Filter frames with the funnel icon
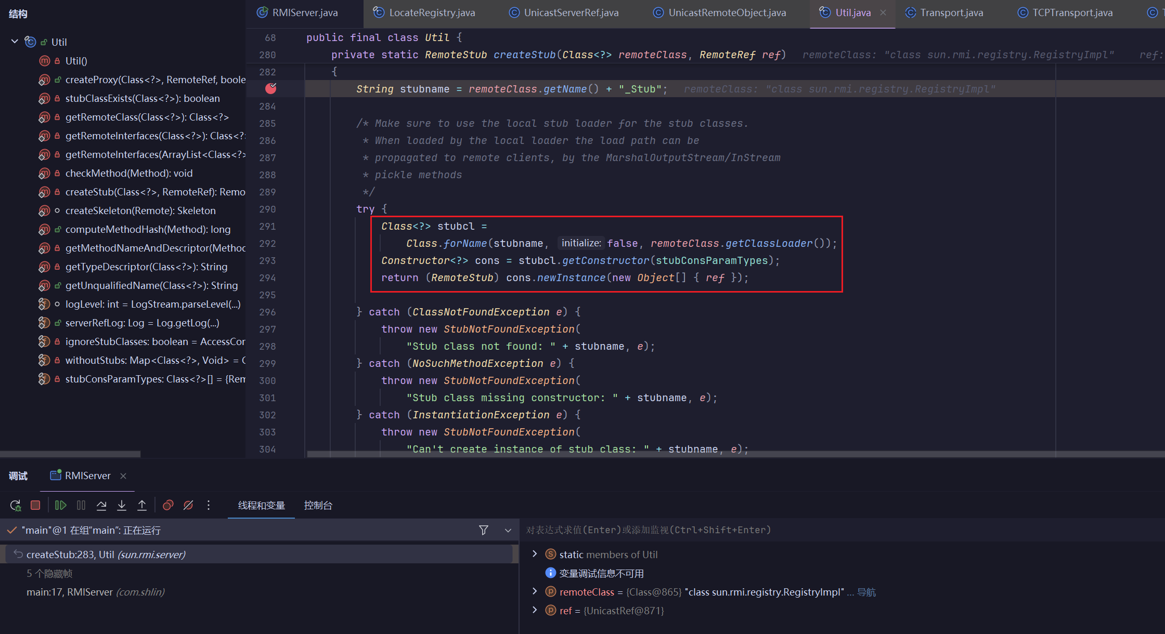This screenshot has height=634, width=1165. point(484,530)
